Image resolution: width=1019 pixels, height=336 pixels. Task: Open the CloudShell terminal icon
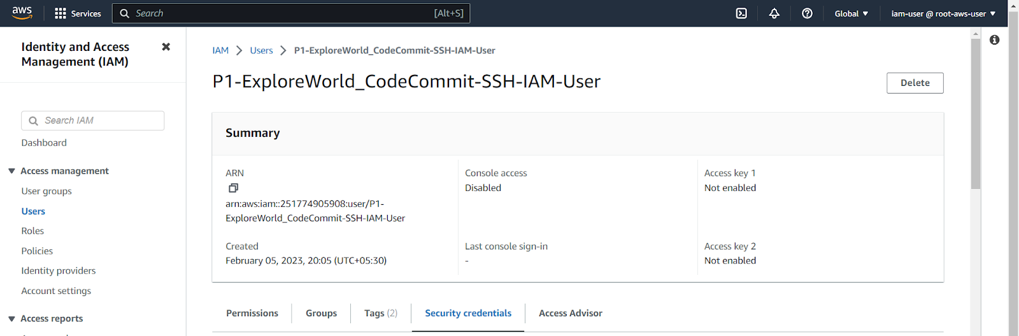(741, 13)
